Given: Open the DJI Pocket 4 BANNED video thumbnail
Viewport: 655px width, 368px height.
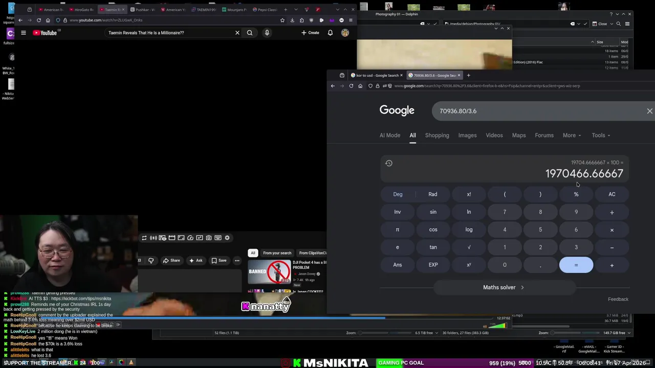Looking at the screenshot, I should (x=269, y=271).
